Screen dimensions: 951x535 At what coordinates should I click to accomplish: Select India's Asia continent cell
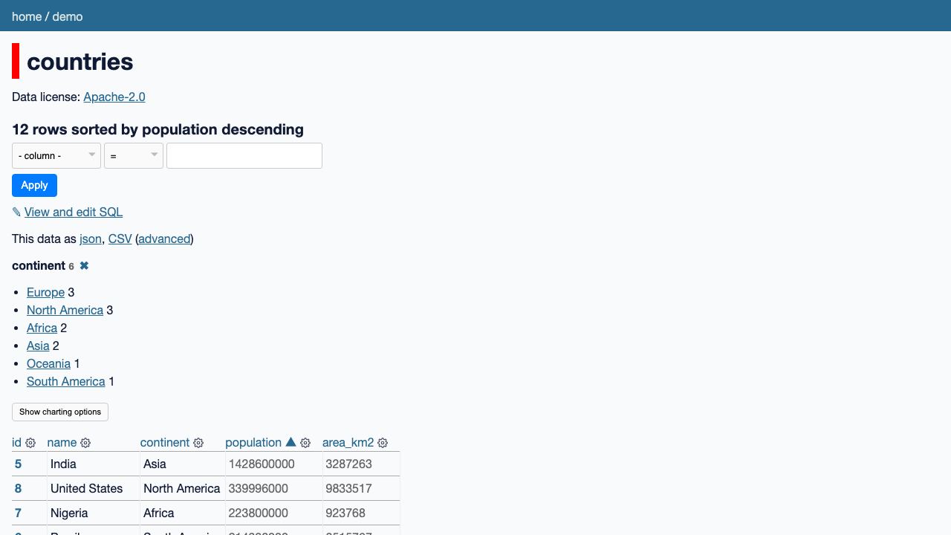183,464
